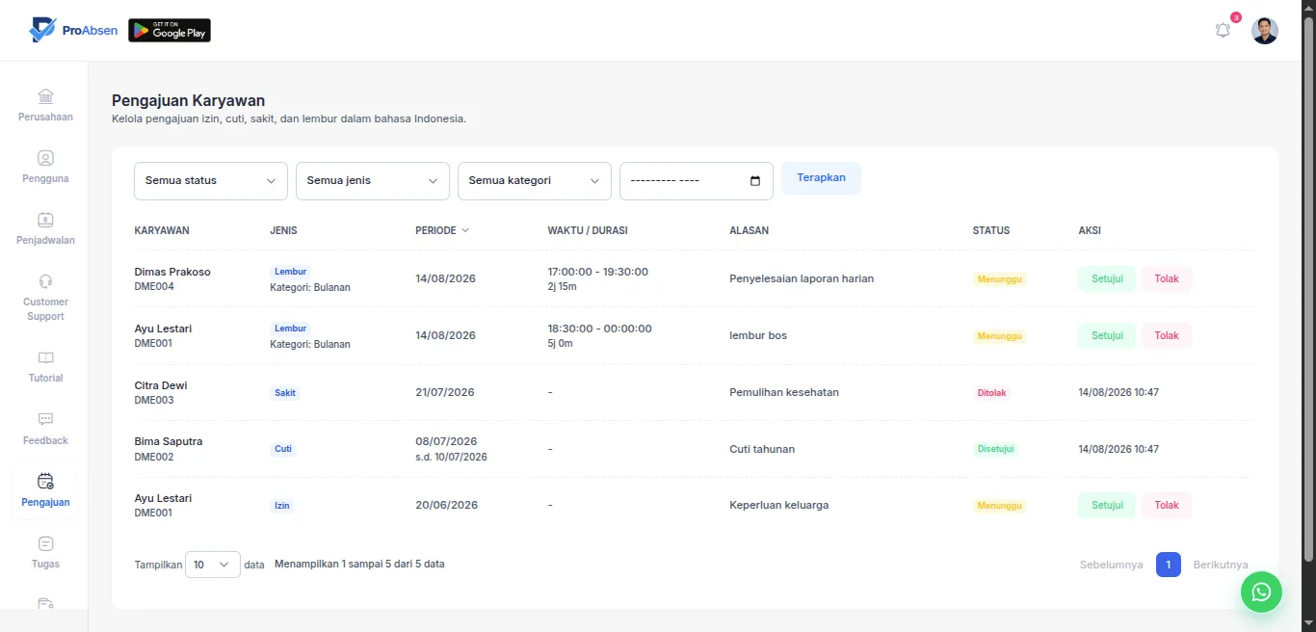The image size is (1316, 632).
Task: Open the date picker calendar icon
Action: [754, 181]
